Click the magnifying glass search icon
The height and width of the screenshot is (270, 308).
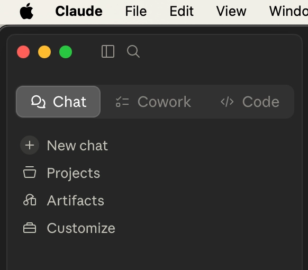[x=133, y=51]
